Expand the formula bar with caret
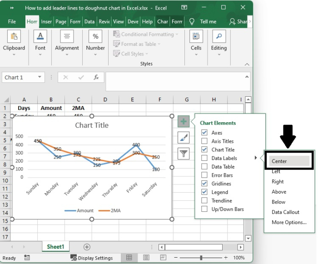 247,77
